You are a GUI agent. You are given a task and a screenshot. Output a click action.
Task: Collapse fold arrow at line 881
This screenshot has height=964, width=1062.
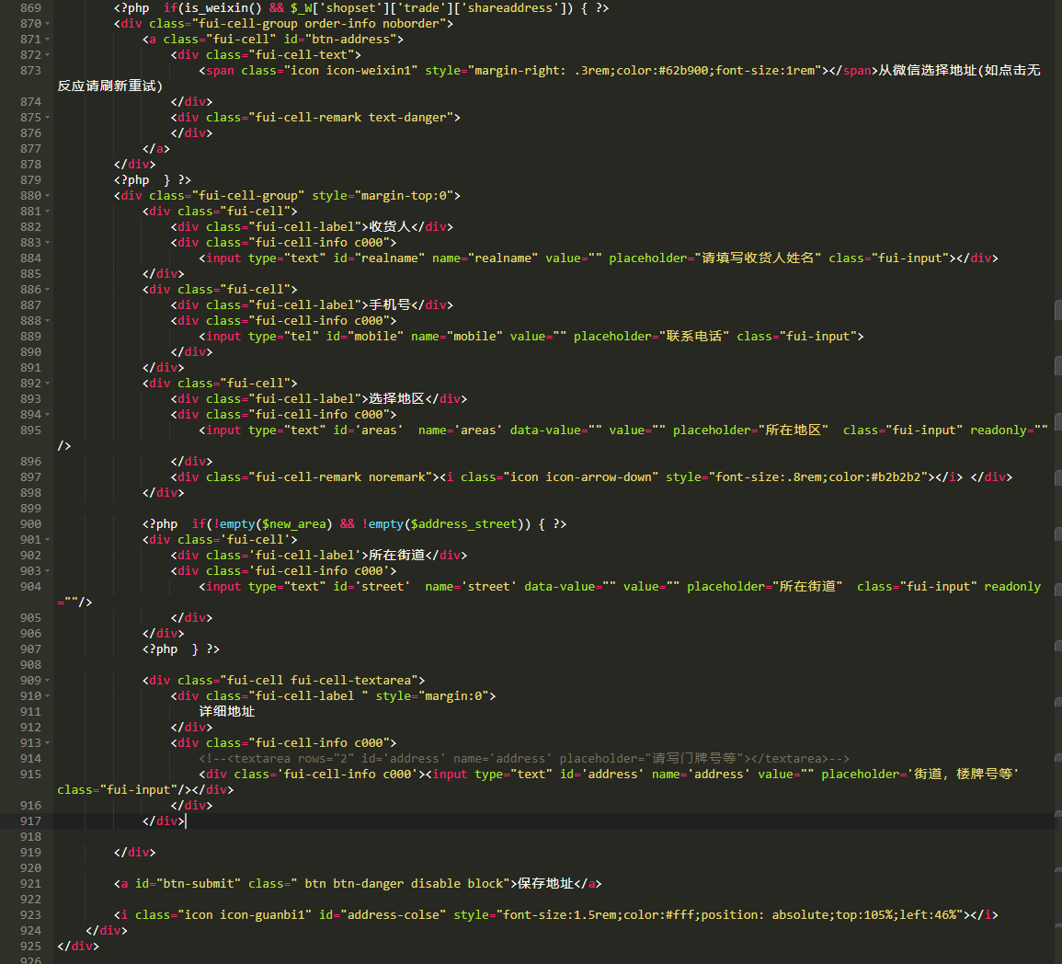48,212
